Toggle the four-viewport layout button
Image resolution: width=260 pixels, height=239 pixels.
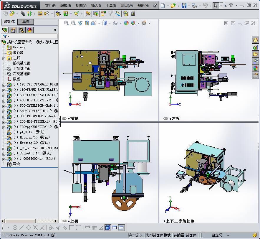click(x=121, y=228)
